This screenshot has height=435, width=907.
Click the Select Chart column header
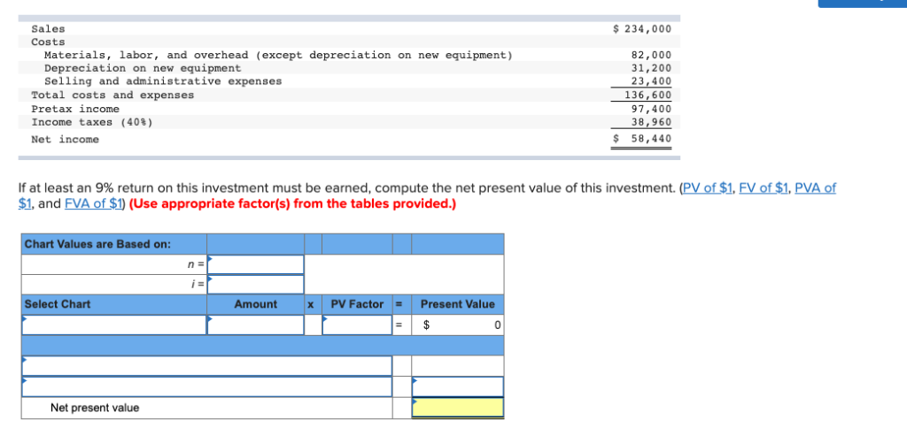(58, 304)
